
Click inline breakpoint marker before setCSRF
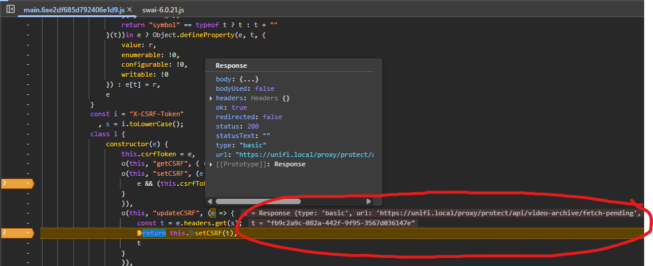(190, 233)
